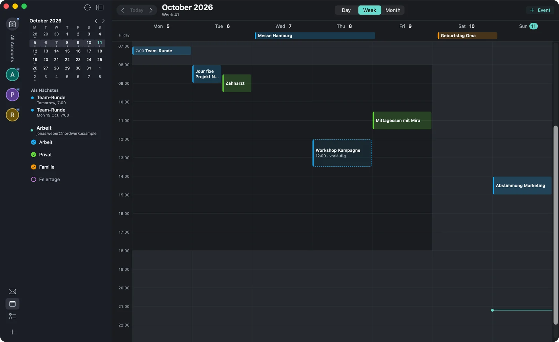This screenshot has height=342, width=559.
Task: Toggle the Familie calendar checkbox
Action: [34, 167]
